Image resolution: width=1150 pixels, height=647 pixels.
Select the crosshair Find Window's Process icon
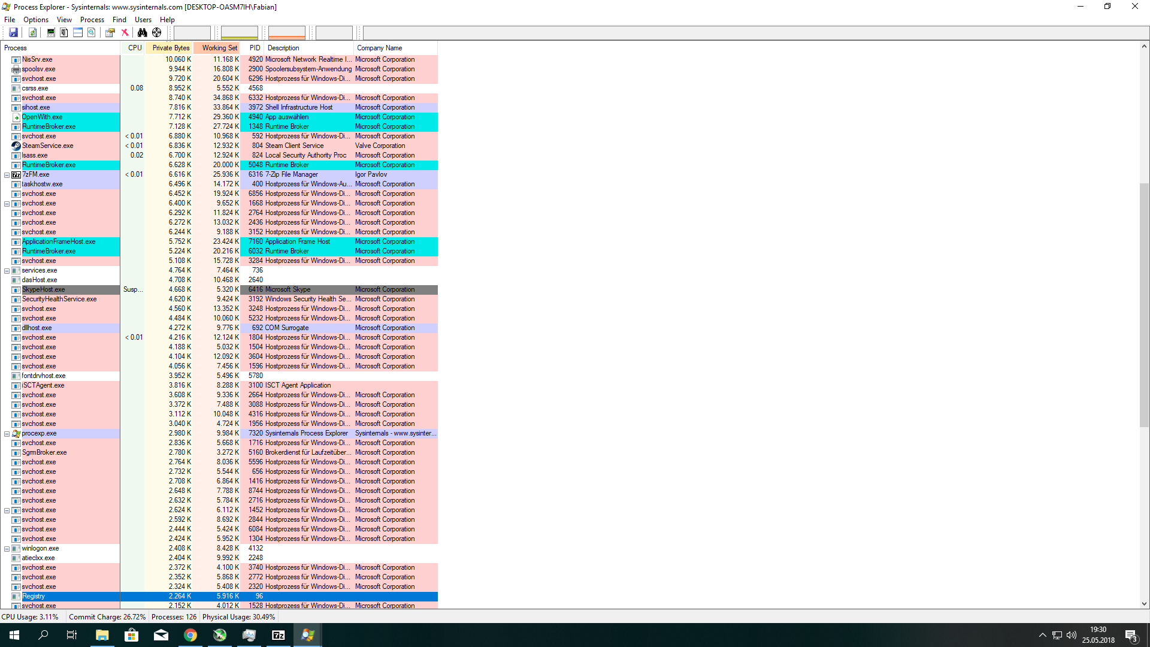tap(157, 32)
